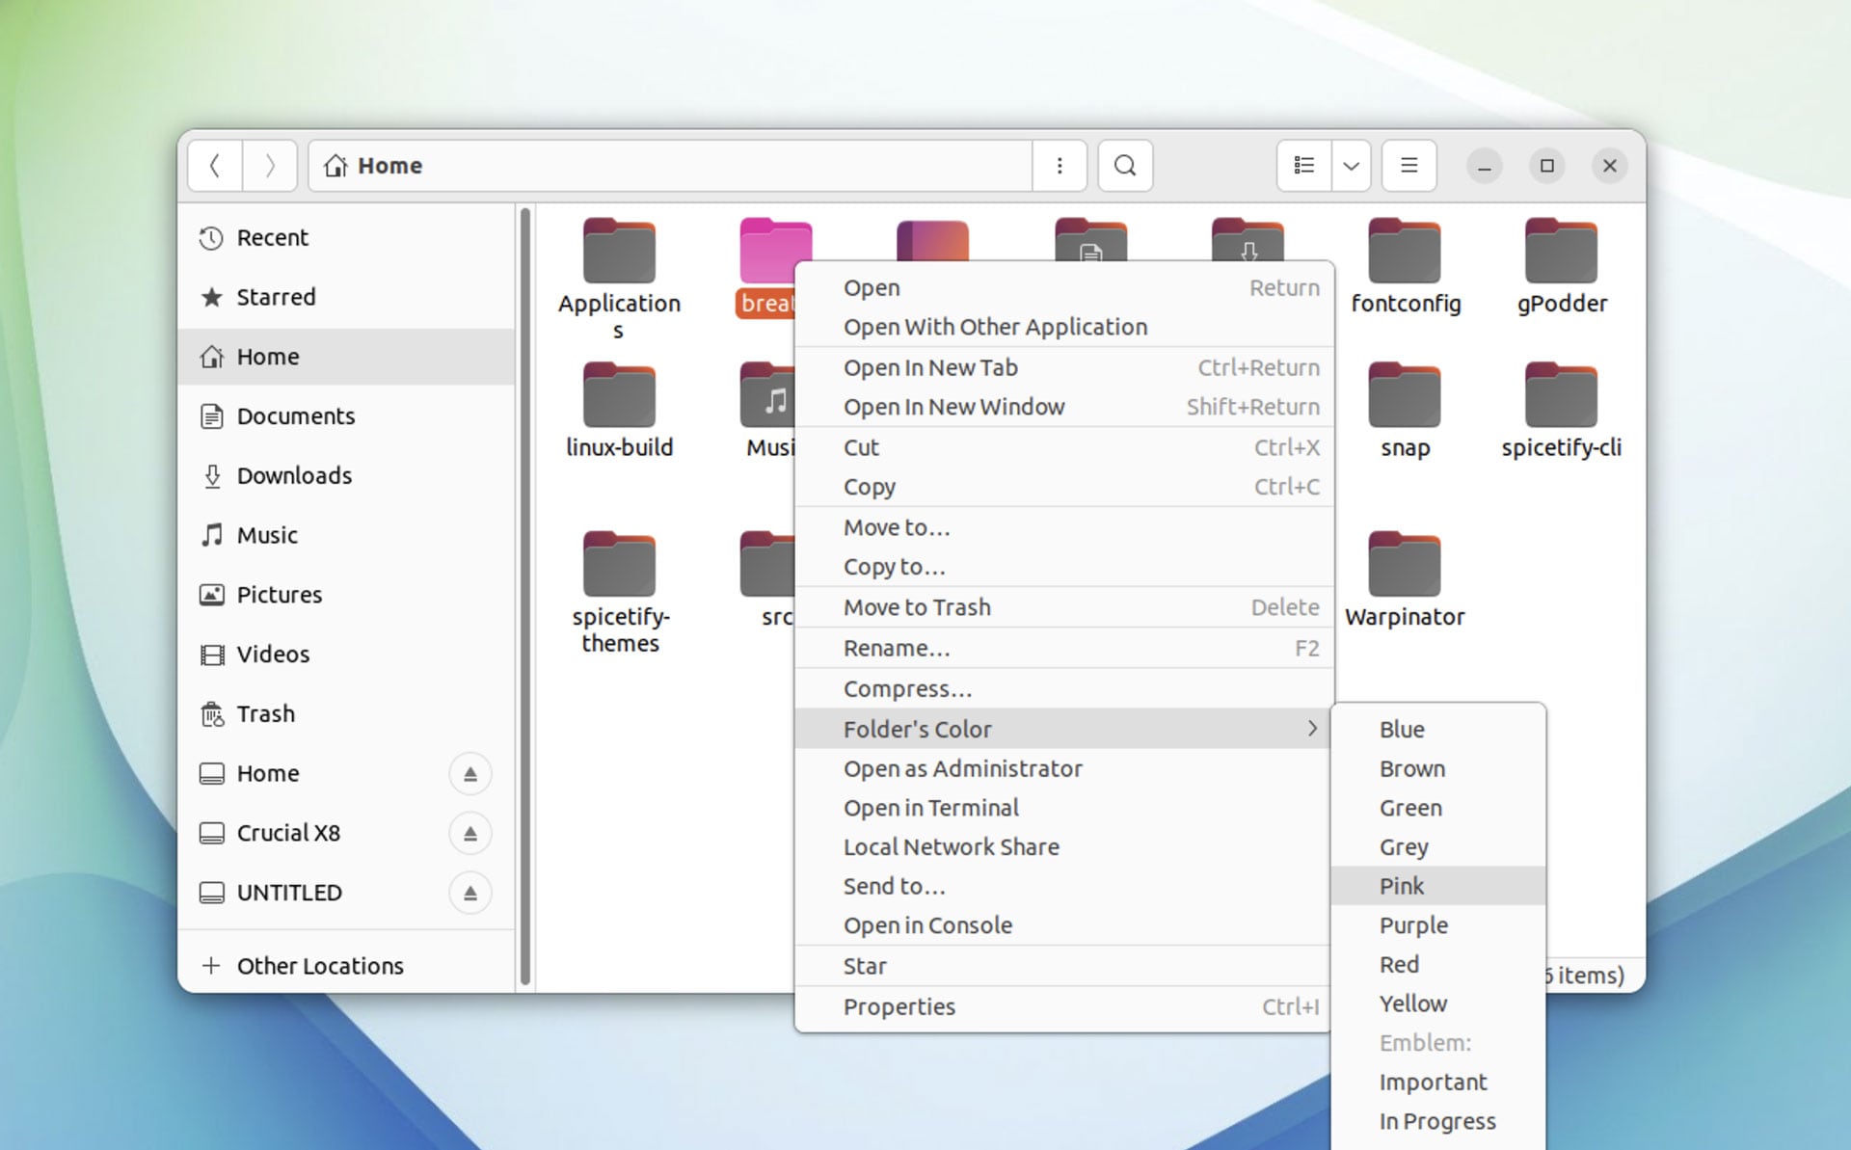Choose Pink folder color
The height and width of the screenshot is (1150, 1851).
(x=1438, y=886)
